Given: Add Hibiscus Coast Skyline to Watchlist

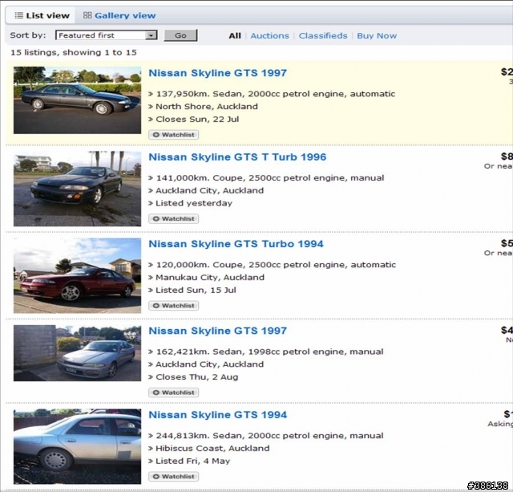Looking at the screenshot, I should tap(173, 477).
